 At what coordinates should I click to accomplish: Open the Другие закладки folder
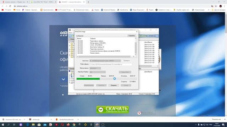pos(218,10)
